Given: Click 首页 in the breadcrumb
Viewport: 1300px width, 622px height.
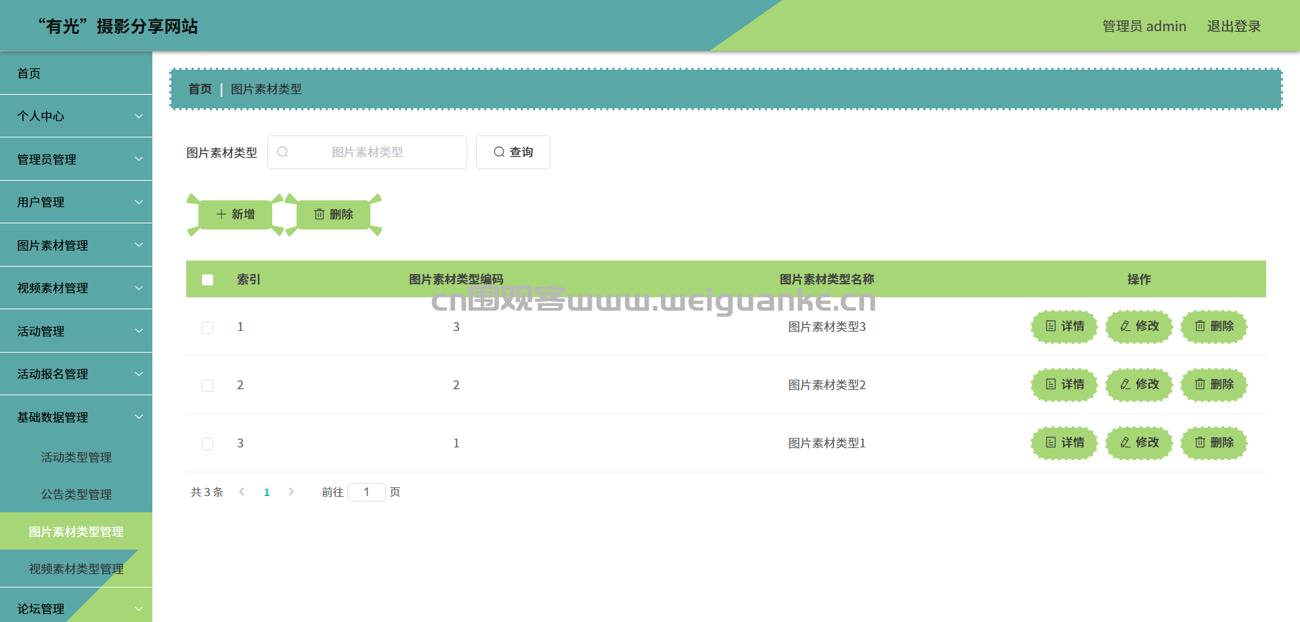Looking at the screenshot, I should click(200, 89).
